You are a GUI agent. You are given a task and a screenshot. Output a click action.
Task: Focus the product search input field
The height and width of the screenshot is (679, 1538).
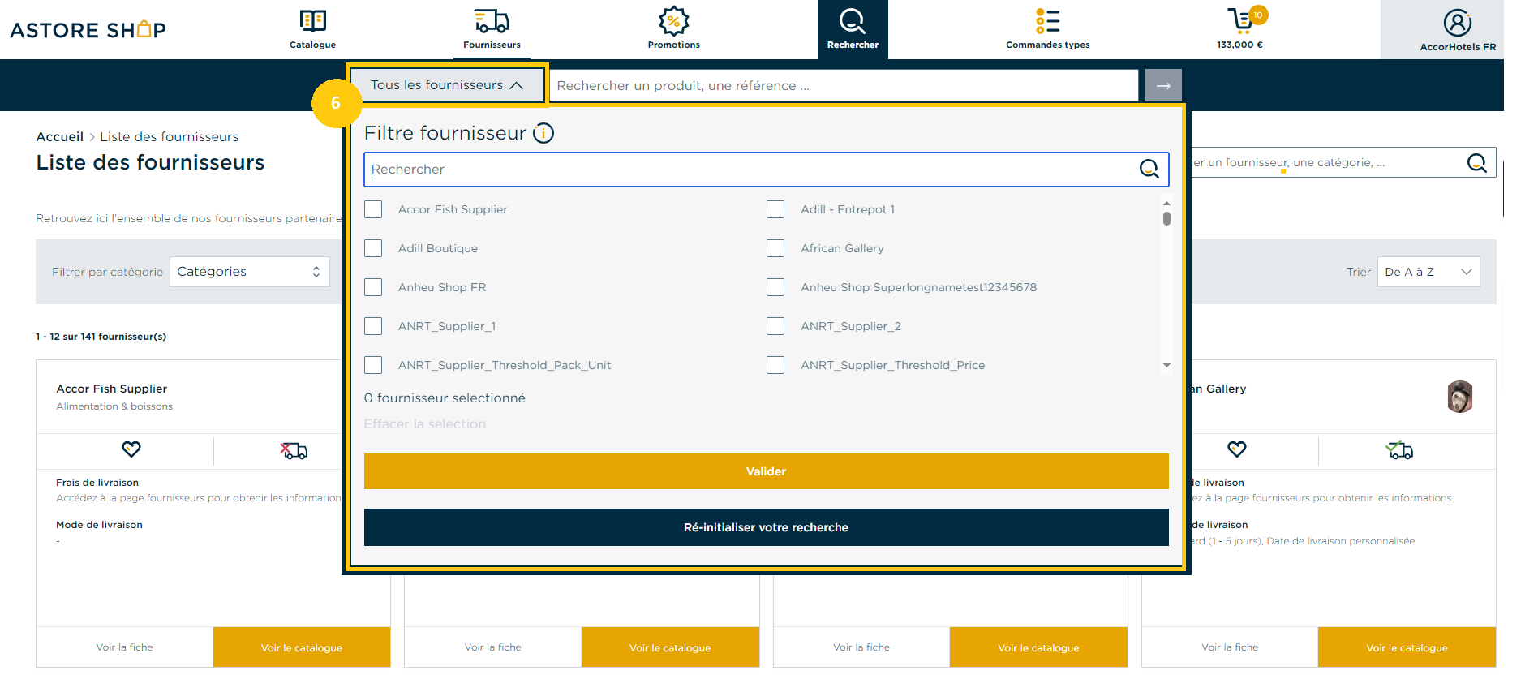click(x=844, y=85)
